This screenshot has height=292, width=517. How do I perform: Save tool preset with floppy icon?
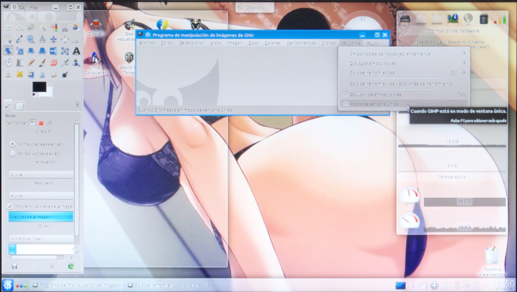pyautogui.click(x=14, y=266)
